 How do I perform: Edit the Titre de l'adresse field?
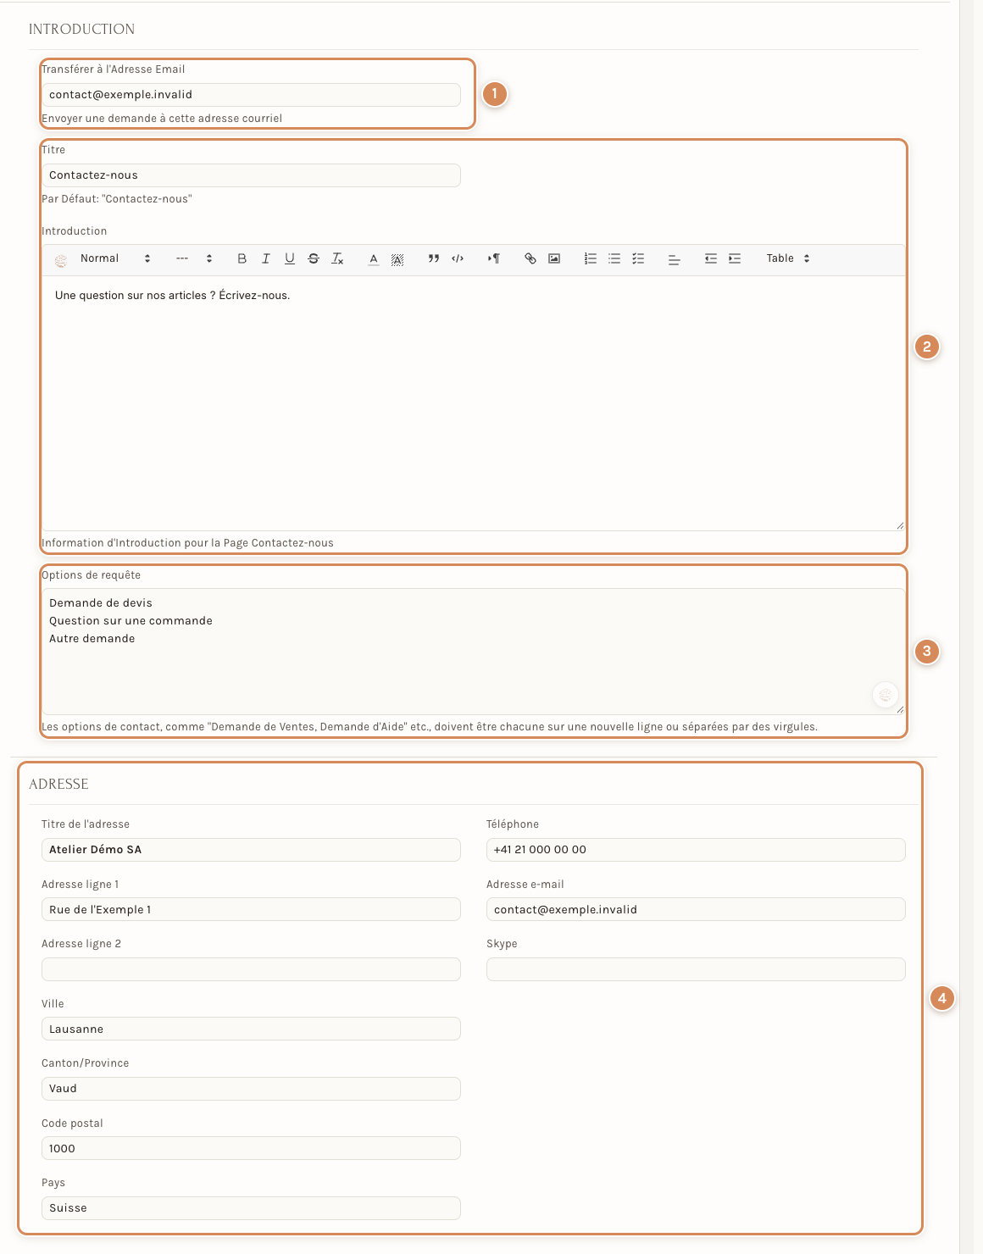pos(251,850)
